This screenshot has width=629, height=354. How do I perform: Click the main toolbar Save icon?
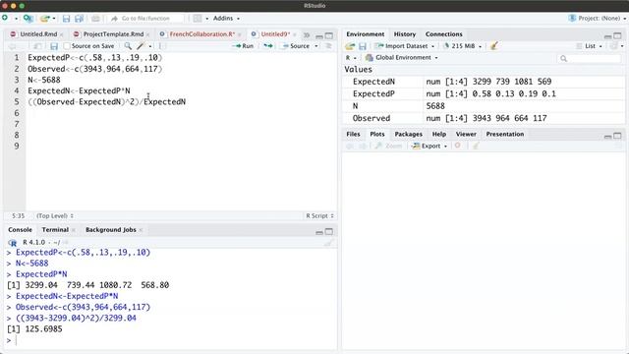(x=66, y=19)
